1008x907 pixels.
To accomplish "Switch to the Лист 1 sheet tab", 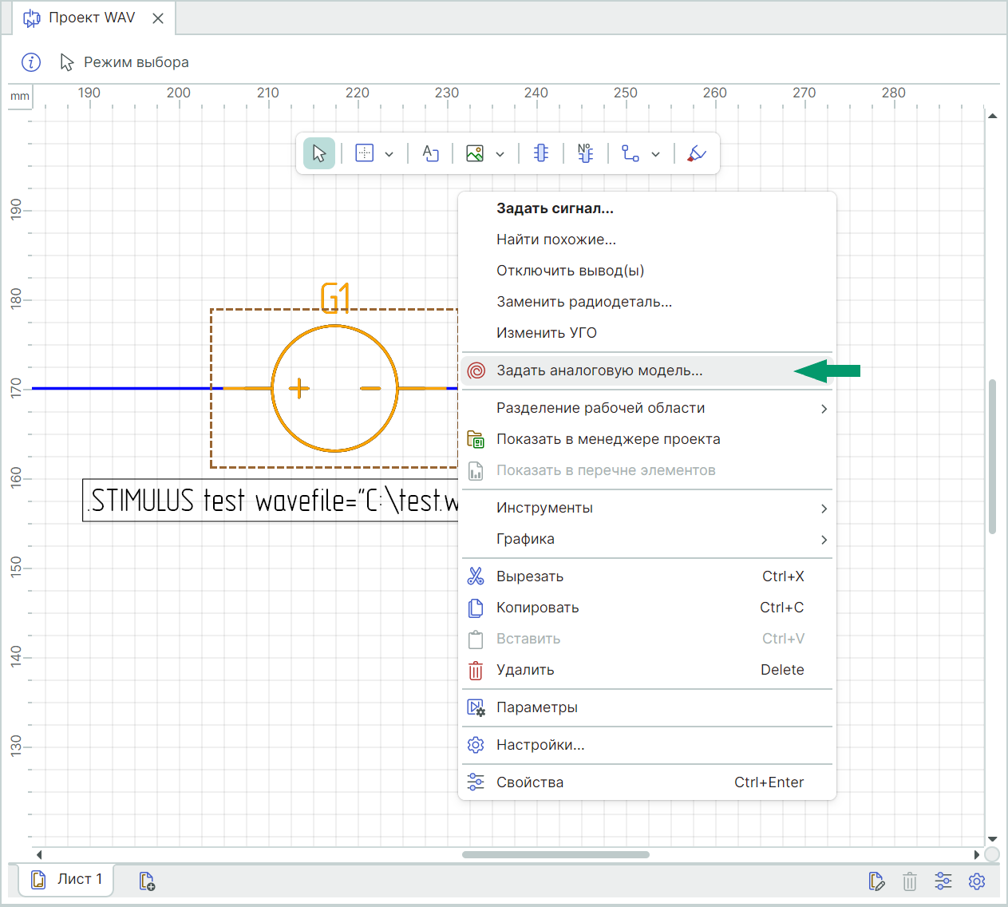I will pyautogui.click(x=67, y=879).
